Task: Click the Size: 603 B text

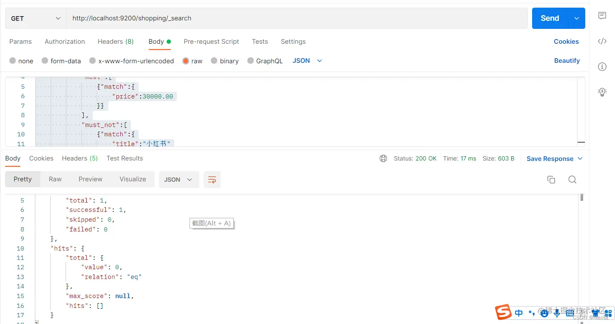Action: (499, 158)
